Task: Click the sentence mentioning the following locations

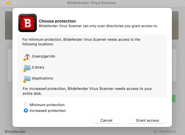Action: 81,42
